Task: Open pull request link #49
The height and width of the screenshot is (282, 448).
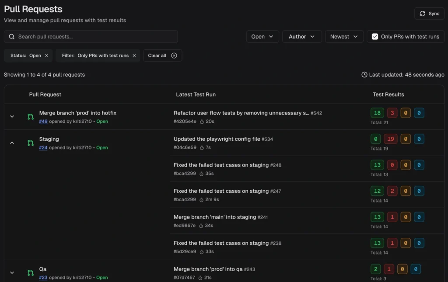Action: (x=43, y=122)
